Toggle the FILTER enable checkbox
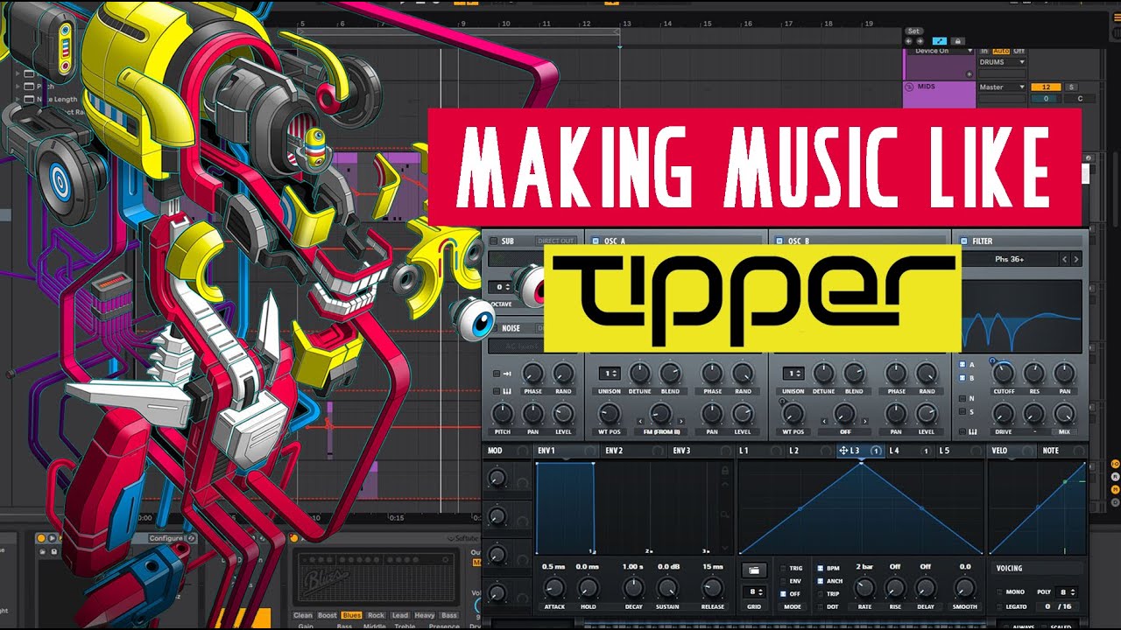This screenshot has width=1121, height=630. tap(963, 241)
